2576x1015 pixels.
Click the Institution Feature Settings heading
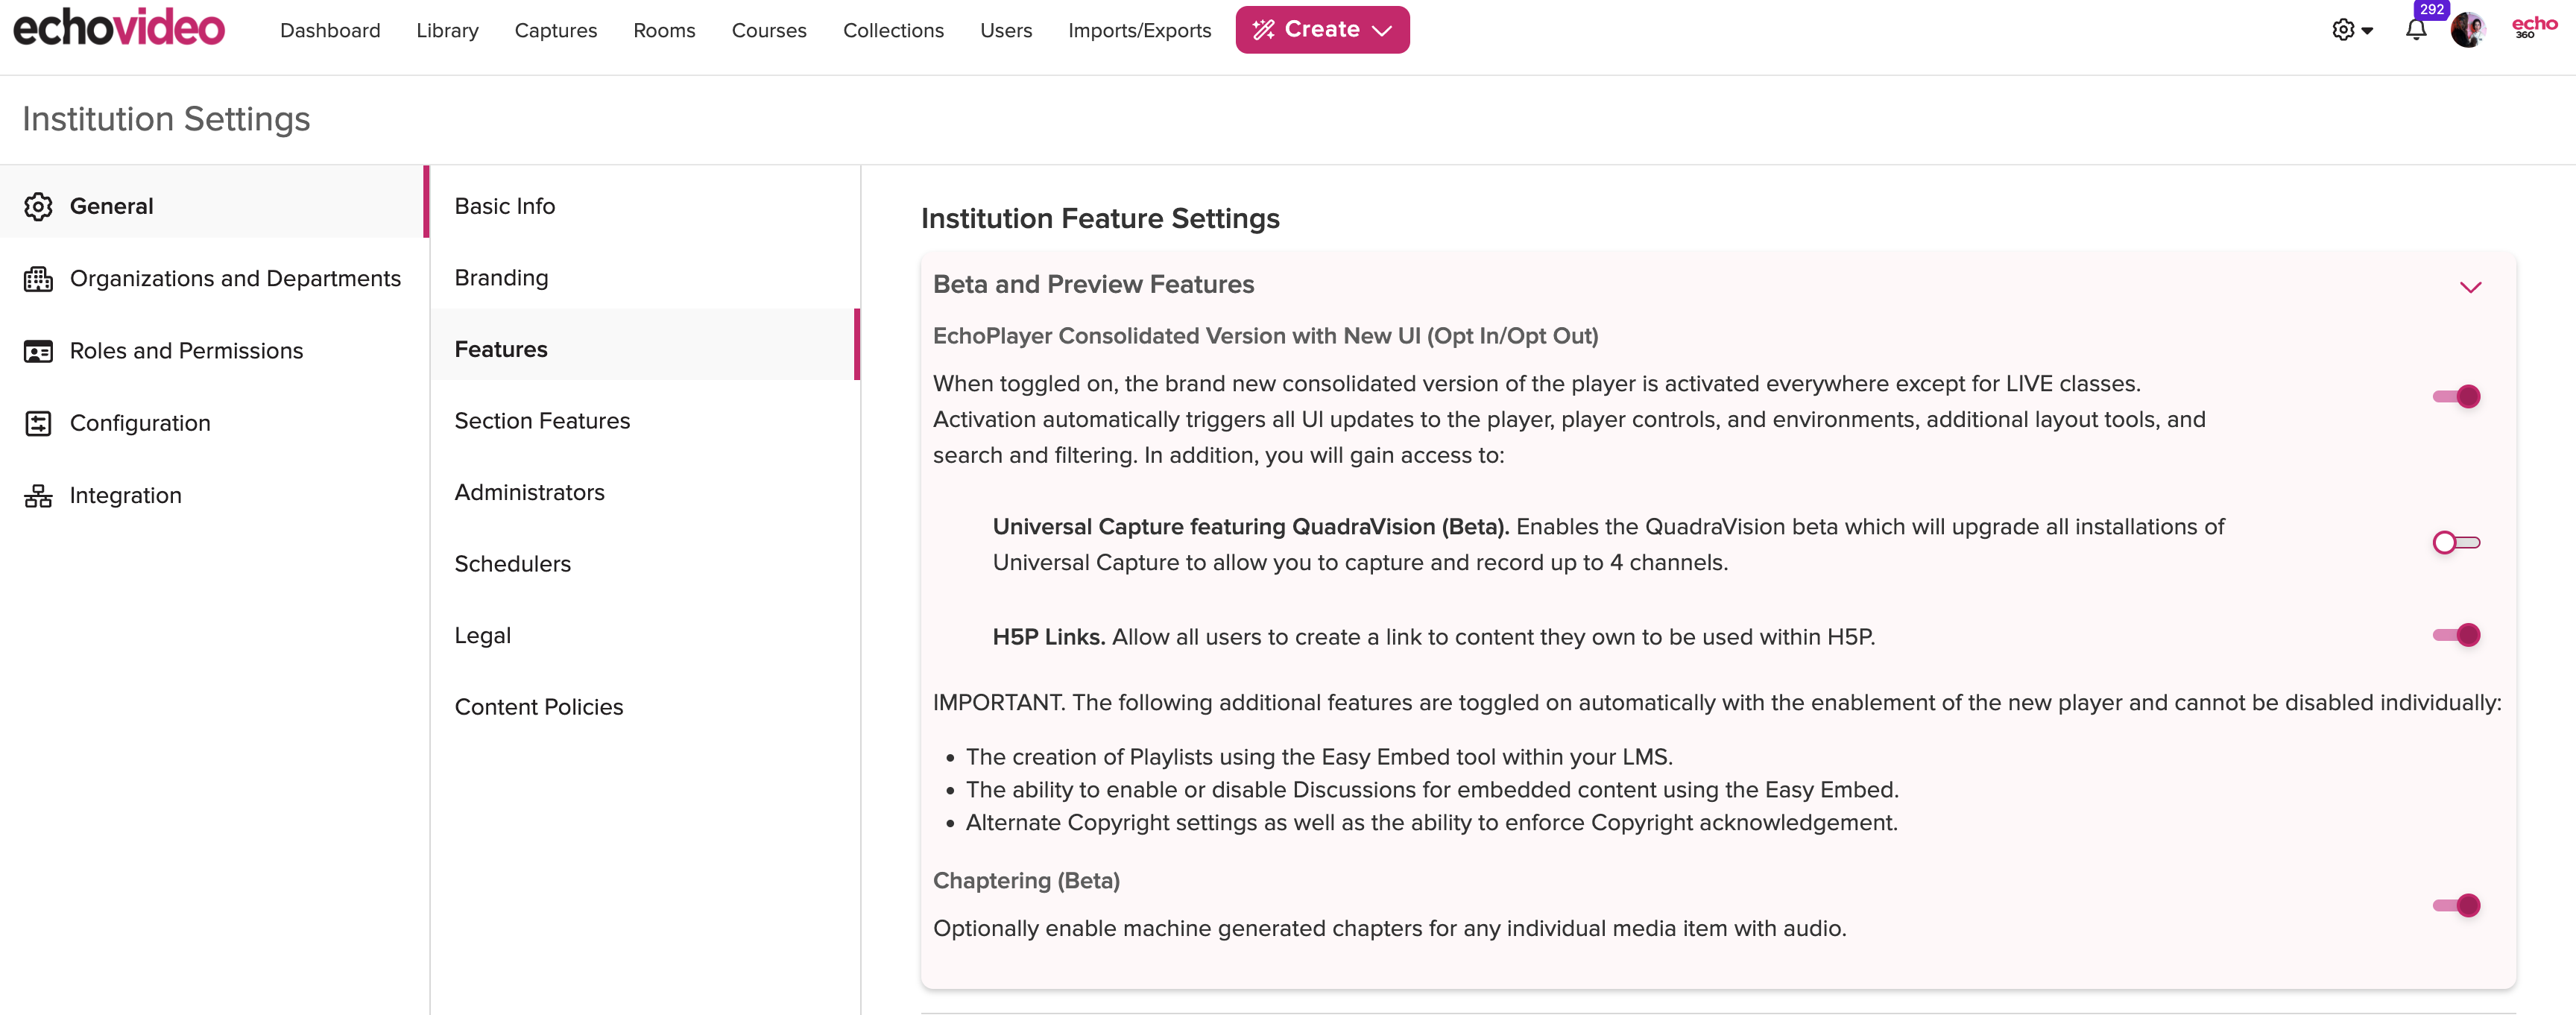1100,218
